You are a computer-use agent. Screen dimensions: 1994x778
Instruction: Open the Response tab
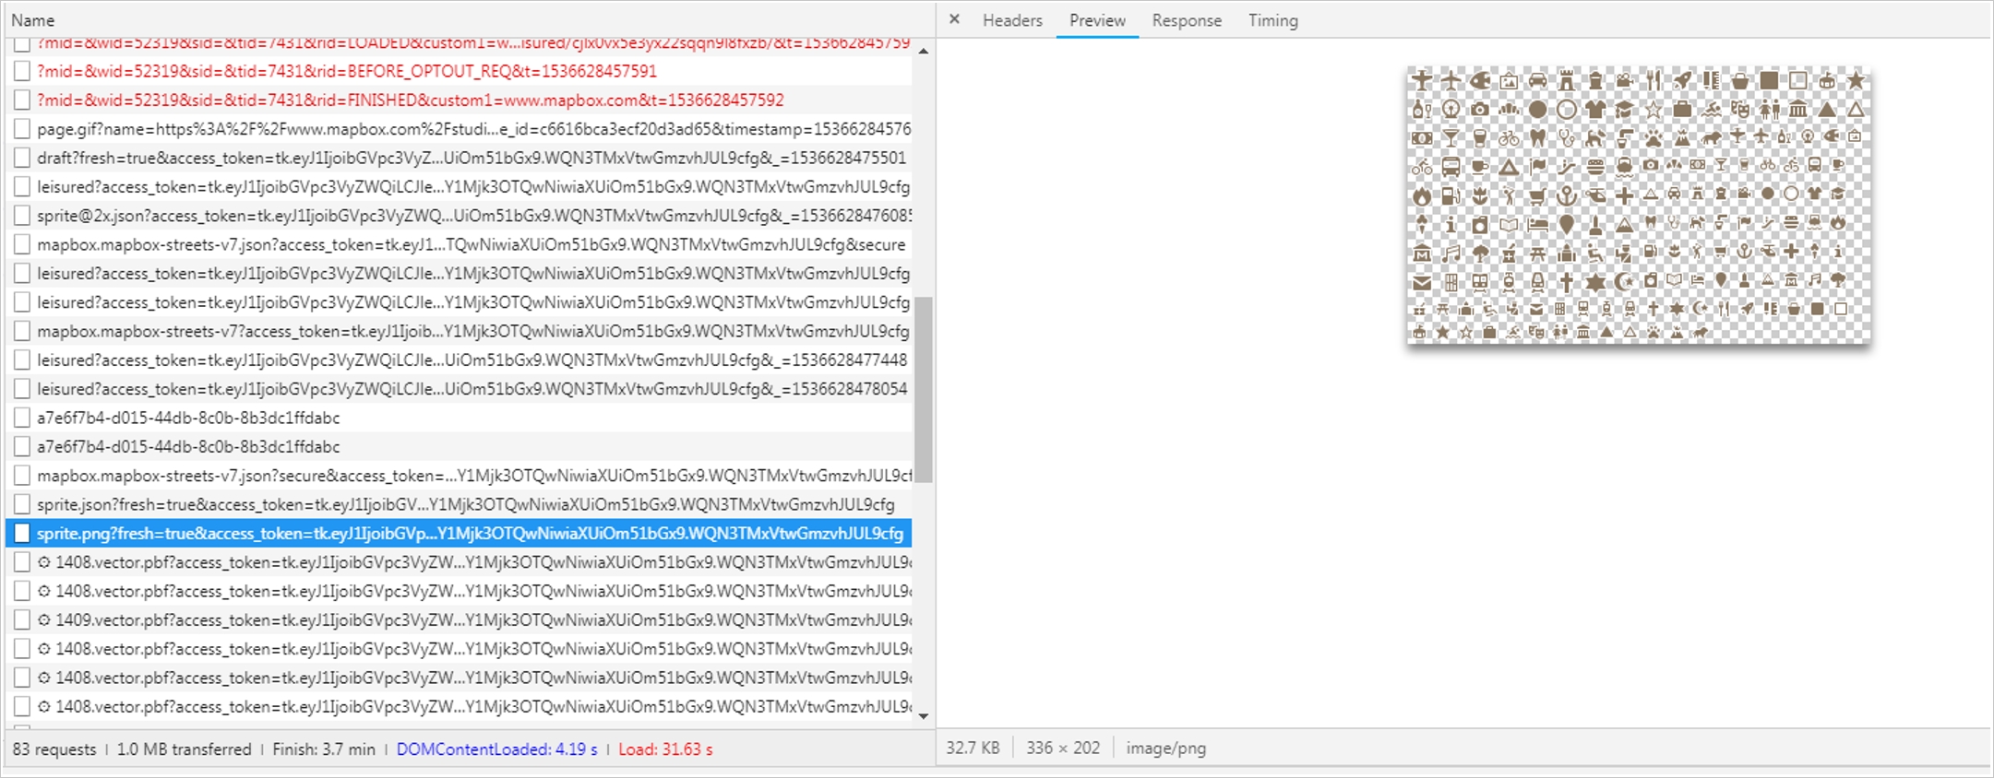[x=1186, y=20]
